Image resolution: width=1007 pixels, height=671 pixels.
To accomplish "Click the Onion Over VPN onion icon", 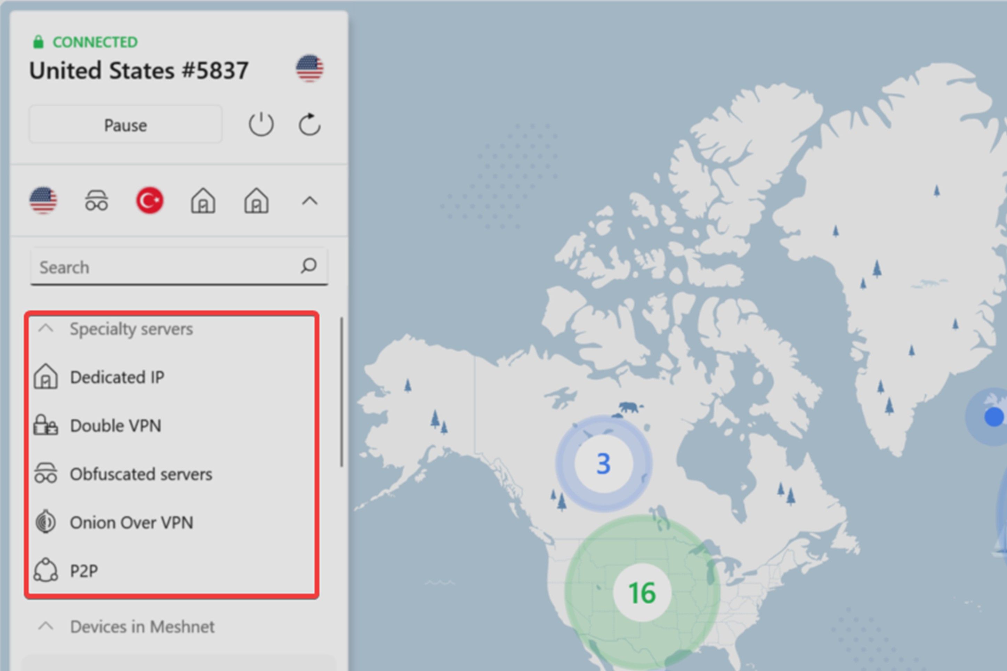I will 45,522.
